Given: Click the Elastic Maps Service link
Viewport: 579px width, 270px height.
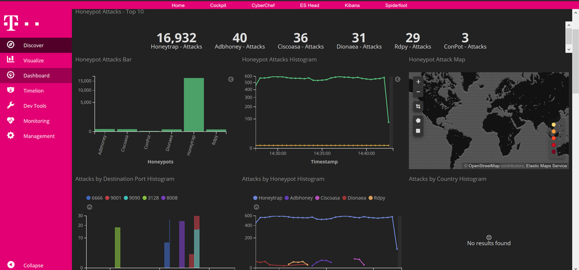Looking at the screenshot, I should [x=547, y=166].
